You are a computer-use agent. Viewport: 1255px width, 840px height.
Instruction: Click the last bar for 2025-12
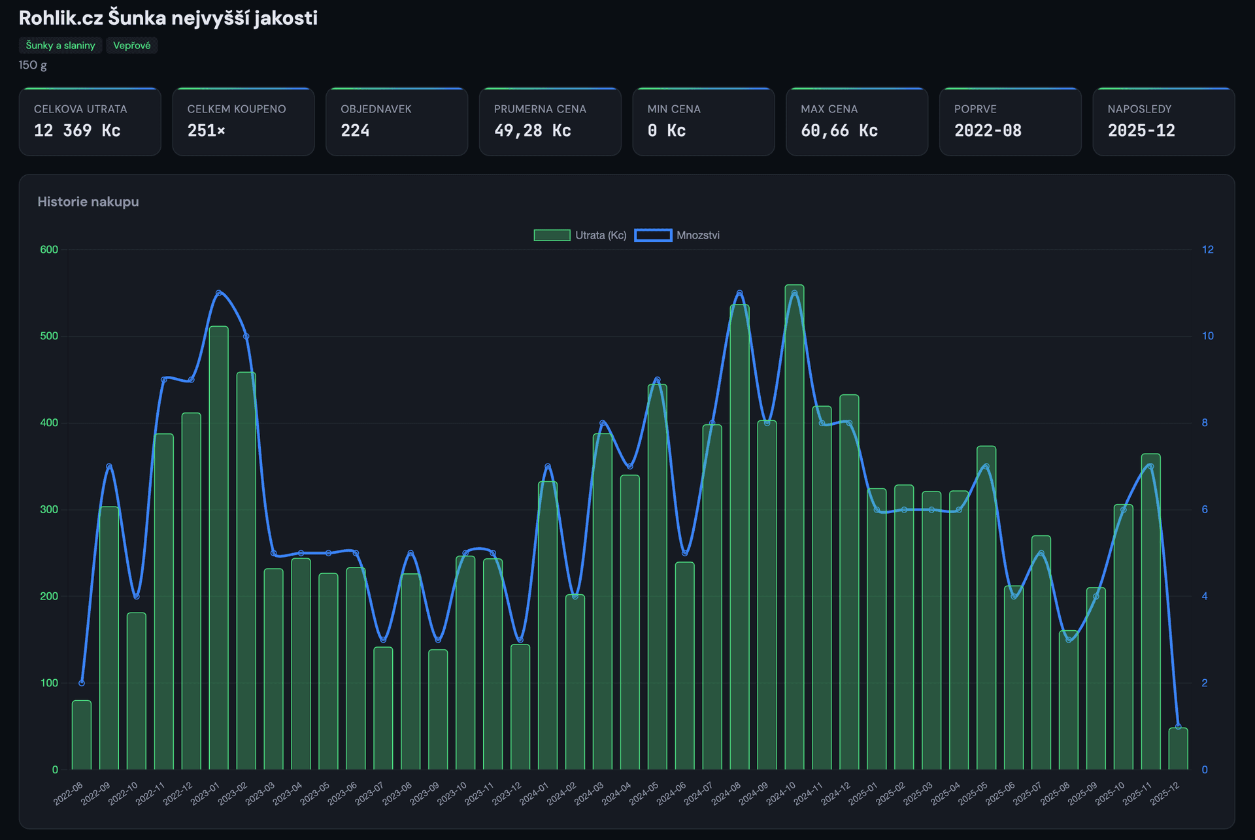click(1178, 749)
